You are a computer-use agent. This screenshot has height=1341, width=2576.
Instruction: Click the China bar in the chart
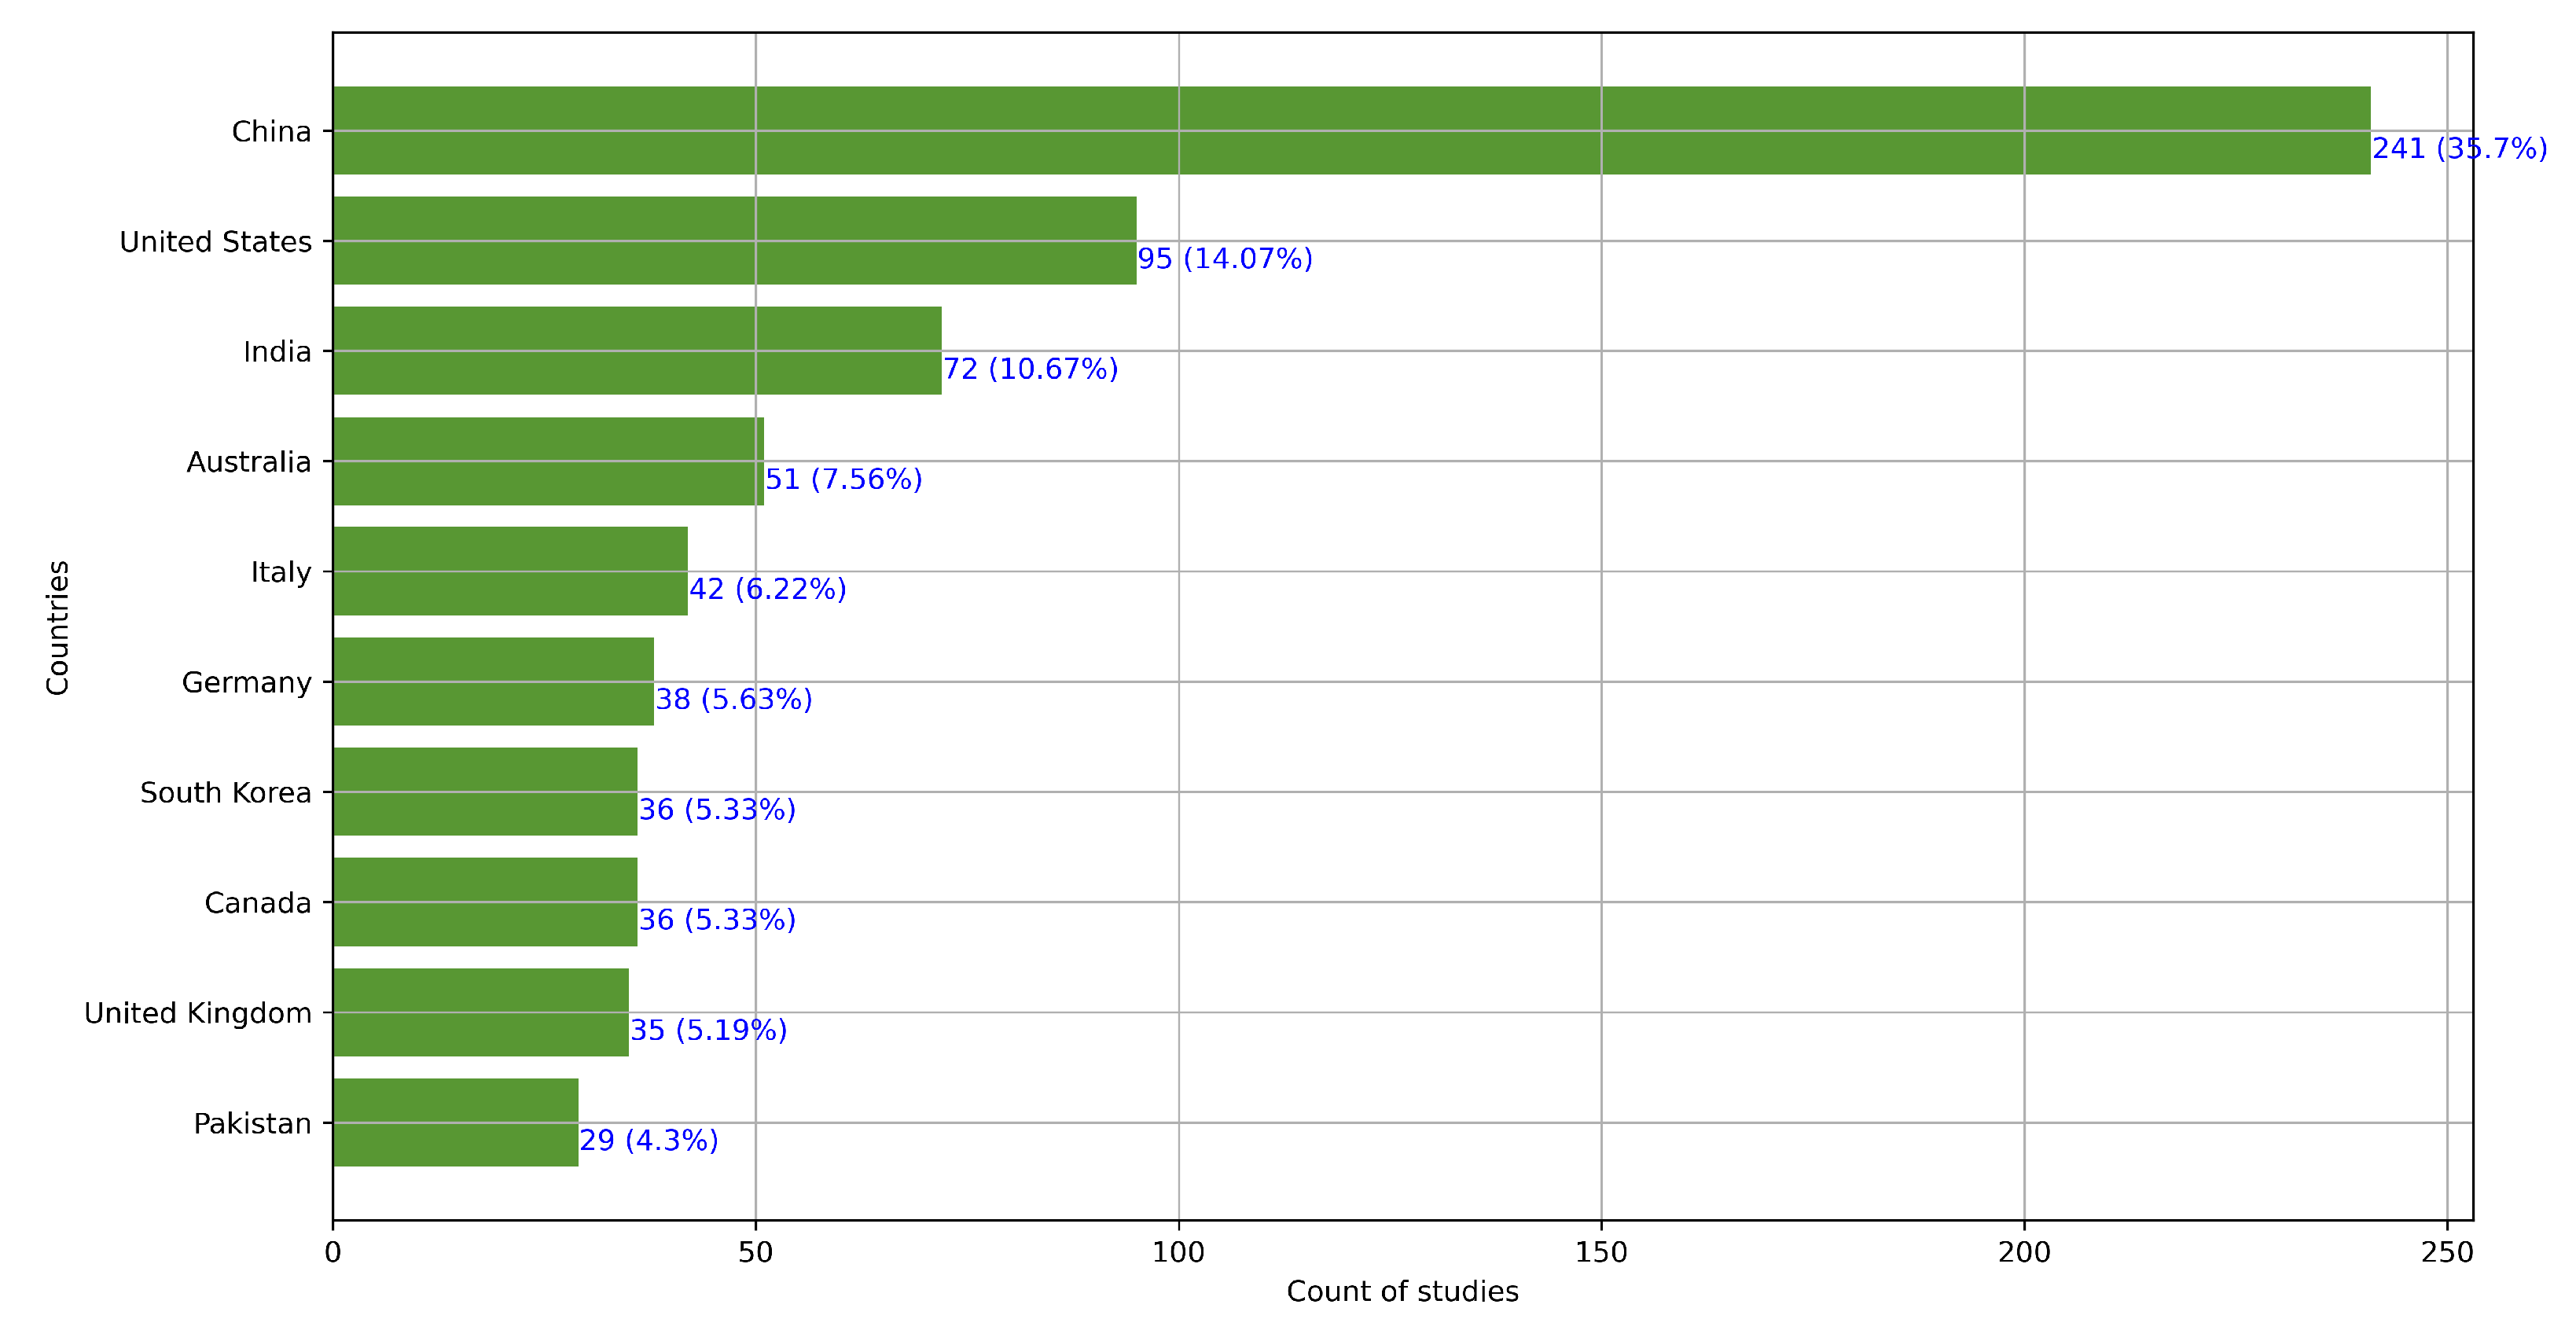[x=1350, y=131]
